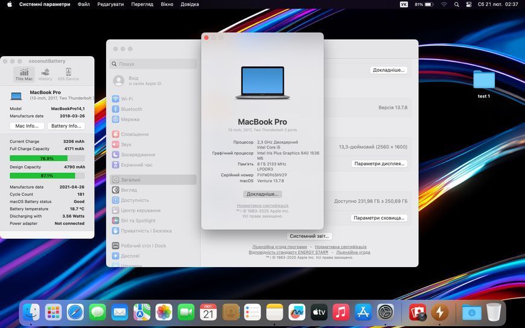The width and height of the screenshot is (525, 328).
Task: Click Системний звіт... button
Action: (310, 236)
